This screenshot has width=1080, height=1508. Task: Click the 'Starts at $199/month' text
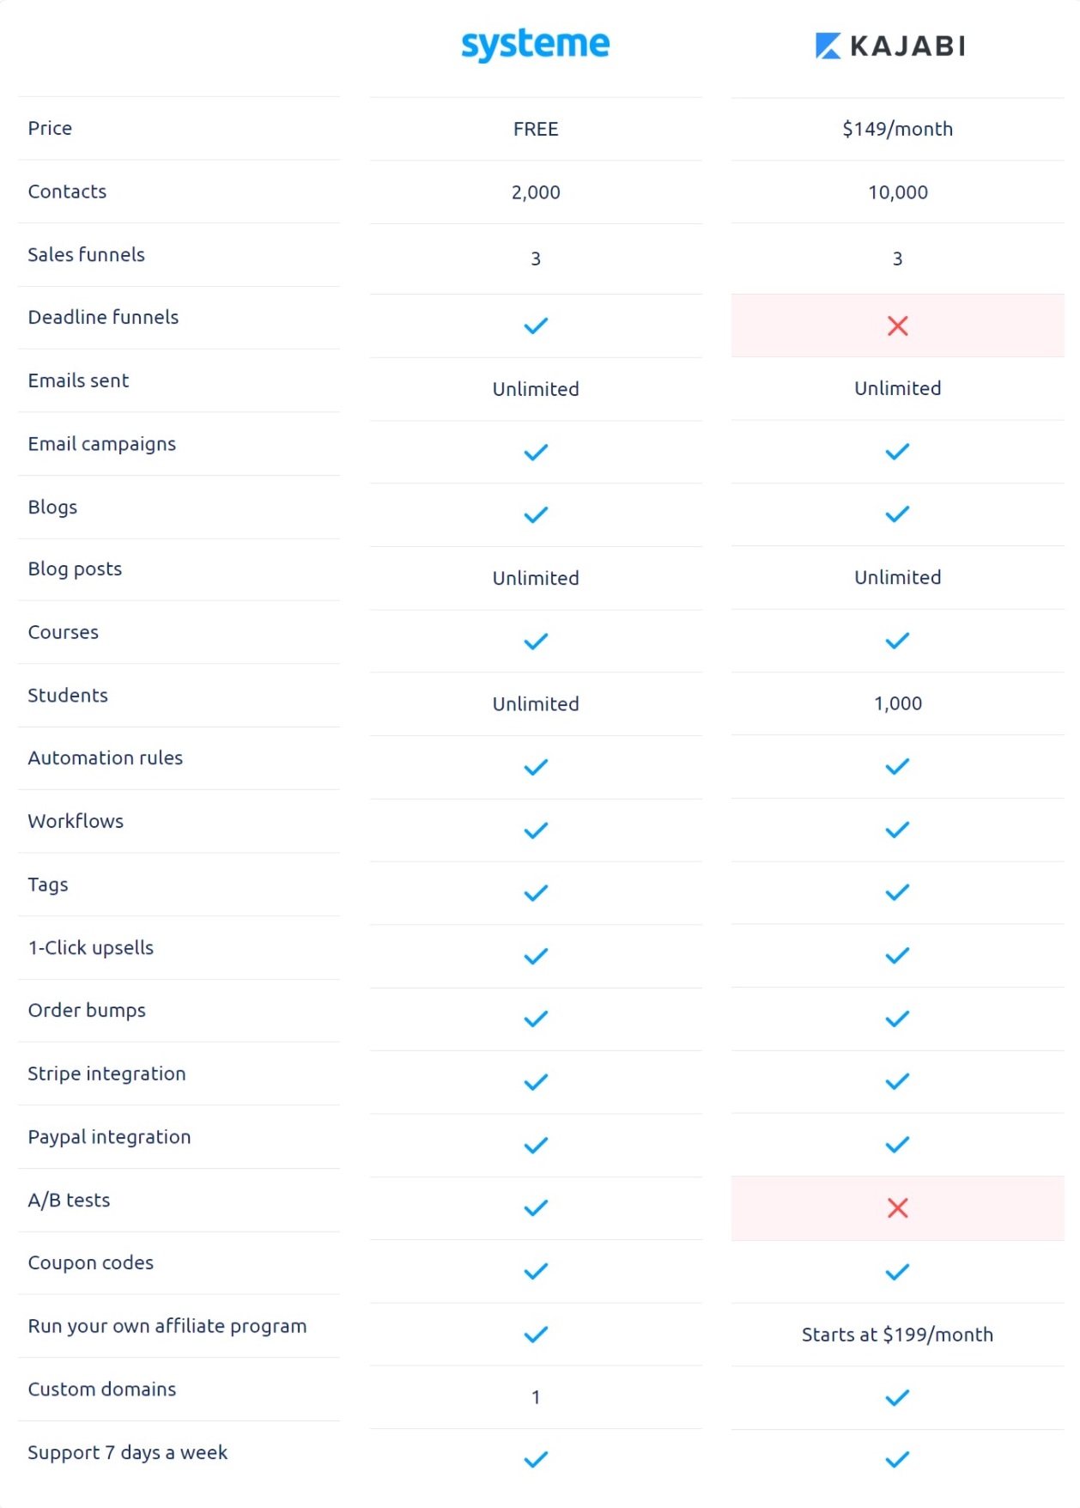pos(897,1335)
